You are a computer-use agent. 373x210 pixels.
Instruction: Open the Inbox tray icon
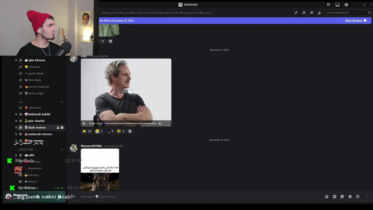click(337, 5)
